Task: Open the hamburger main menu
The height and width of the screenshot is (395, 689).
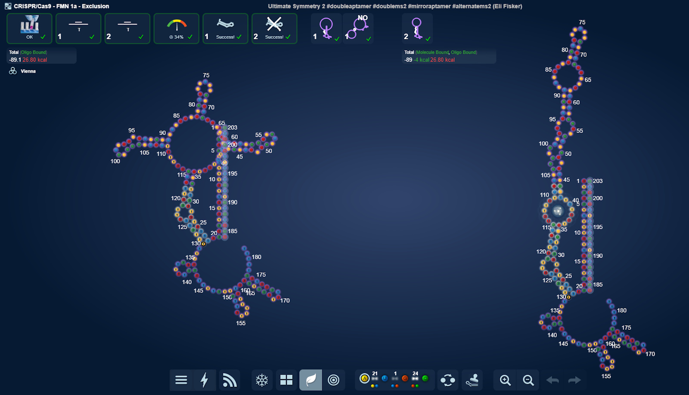Action: click(x=181, y=380)
